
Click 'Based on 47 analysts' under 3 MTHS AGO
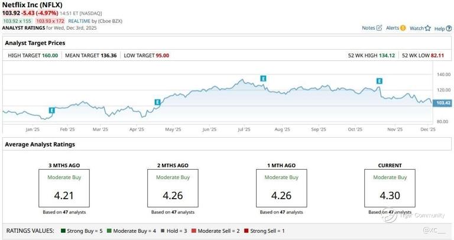pos(64,212)
